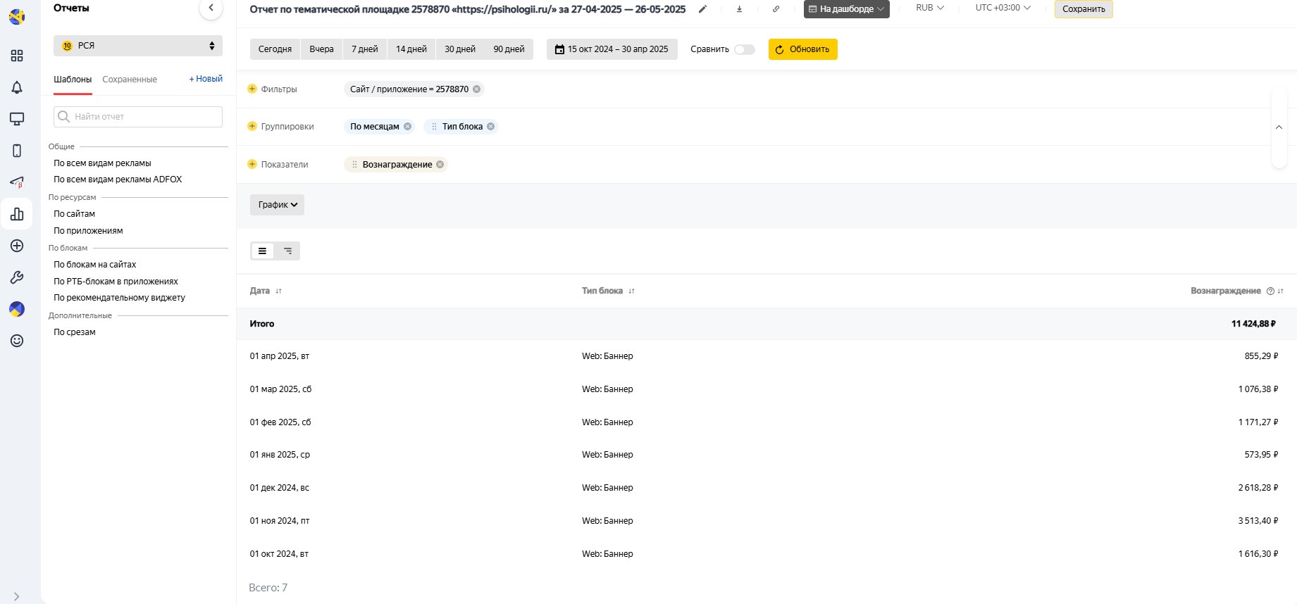This screenshot has width=1297, height=604.
Task: Expand the График dropdown
Action: point(277,205)
